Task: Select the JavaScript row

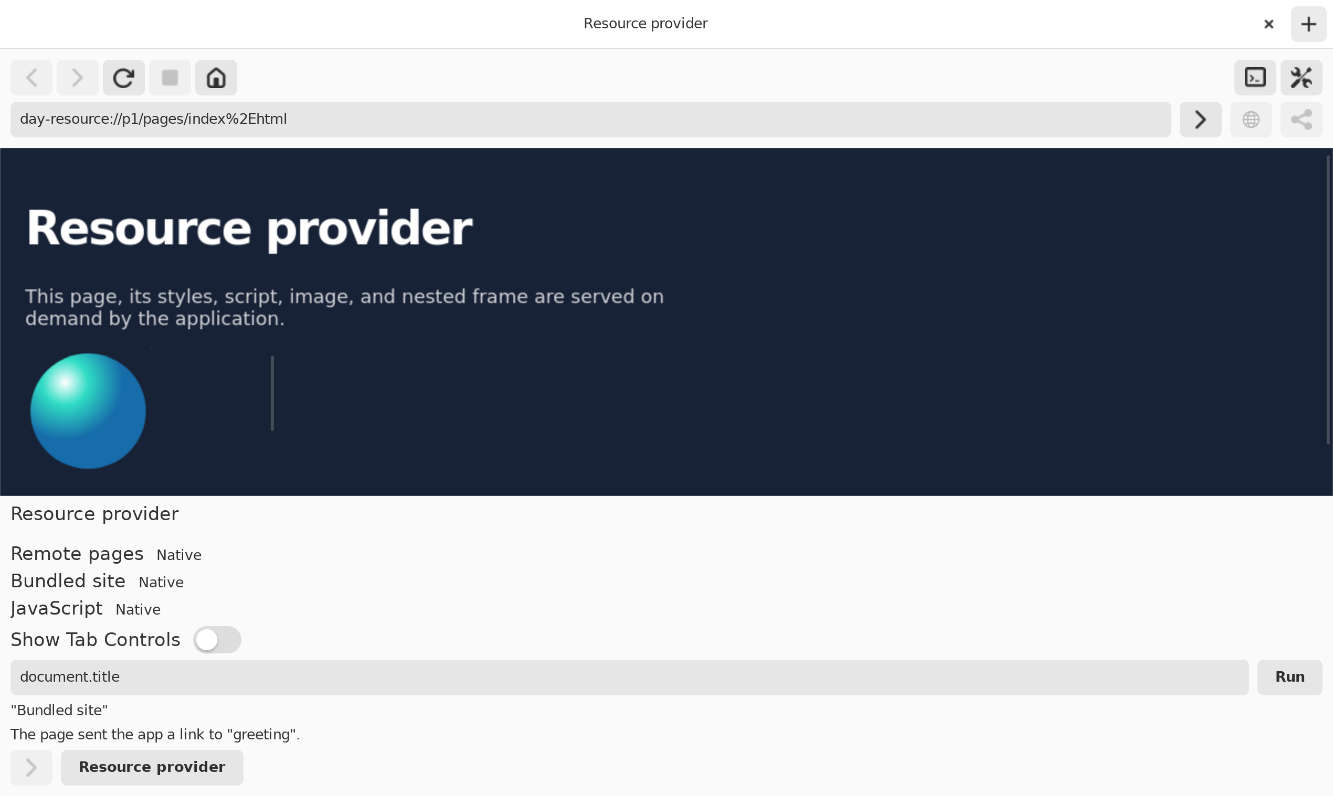Action: pos(86,609)
